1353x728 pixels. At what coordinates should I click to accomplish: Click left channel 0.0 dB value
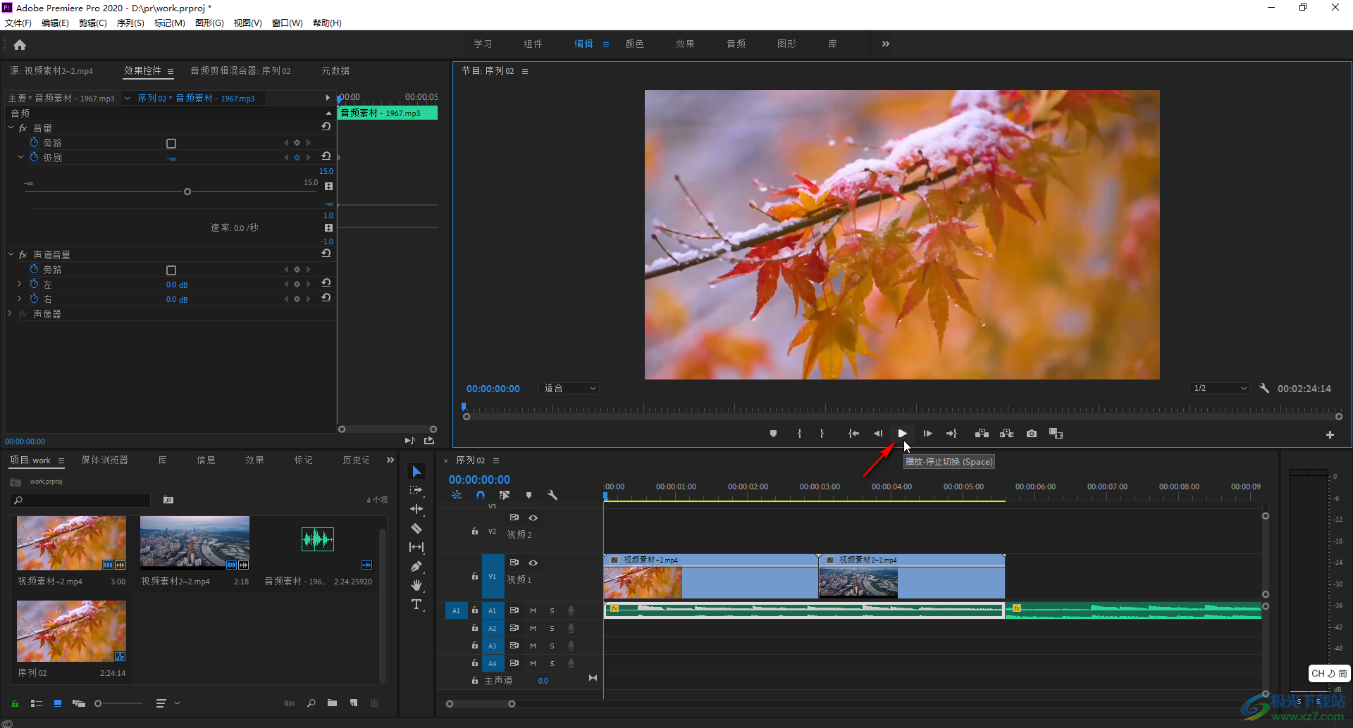coord(177,284)
